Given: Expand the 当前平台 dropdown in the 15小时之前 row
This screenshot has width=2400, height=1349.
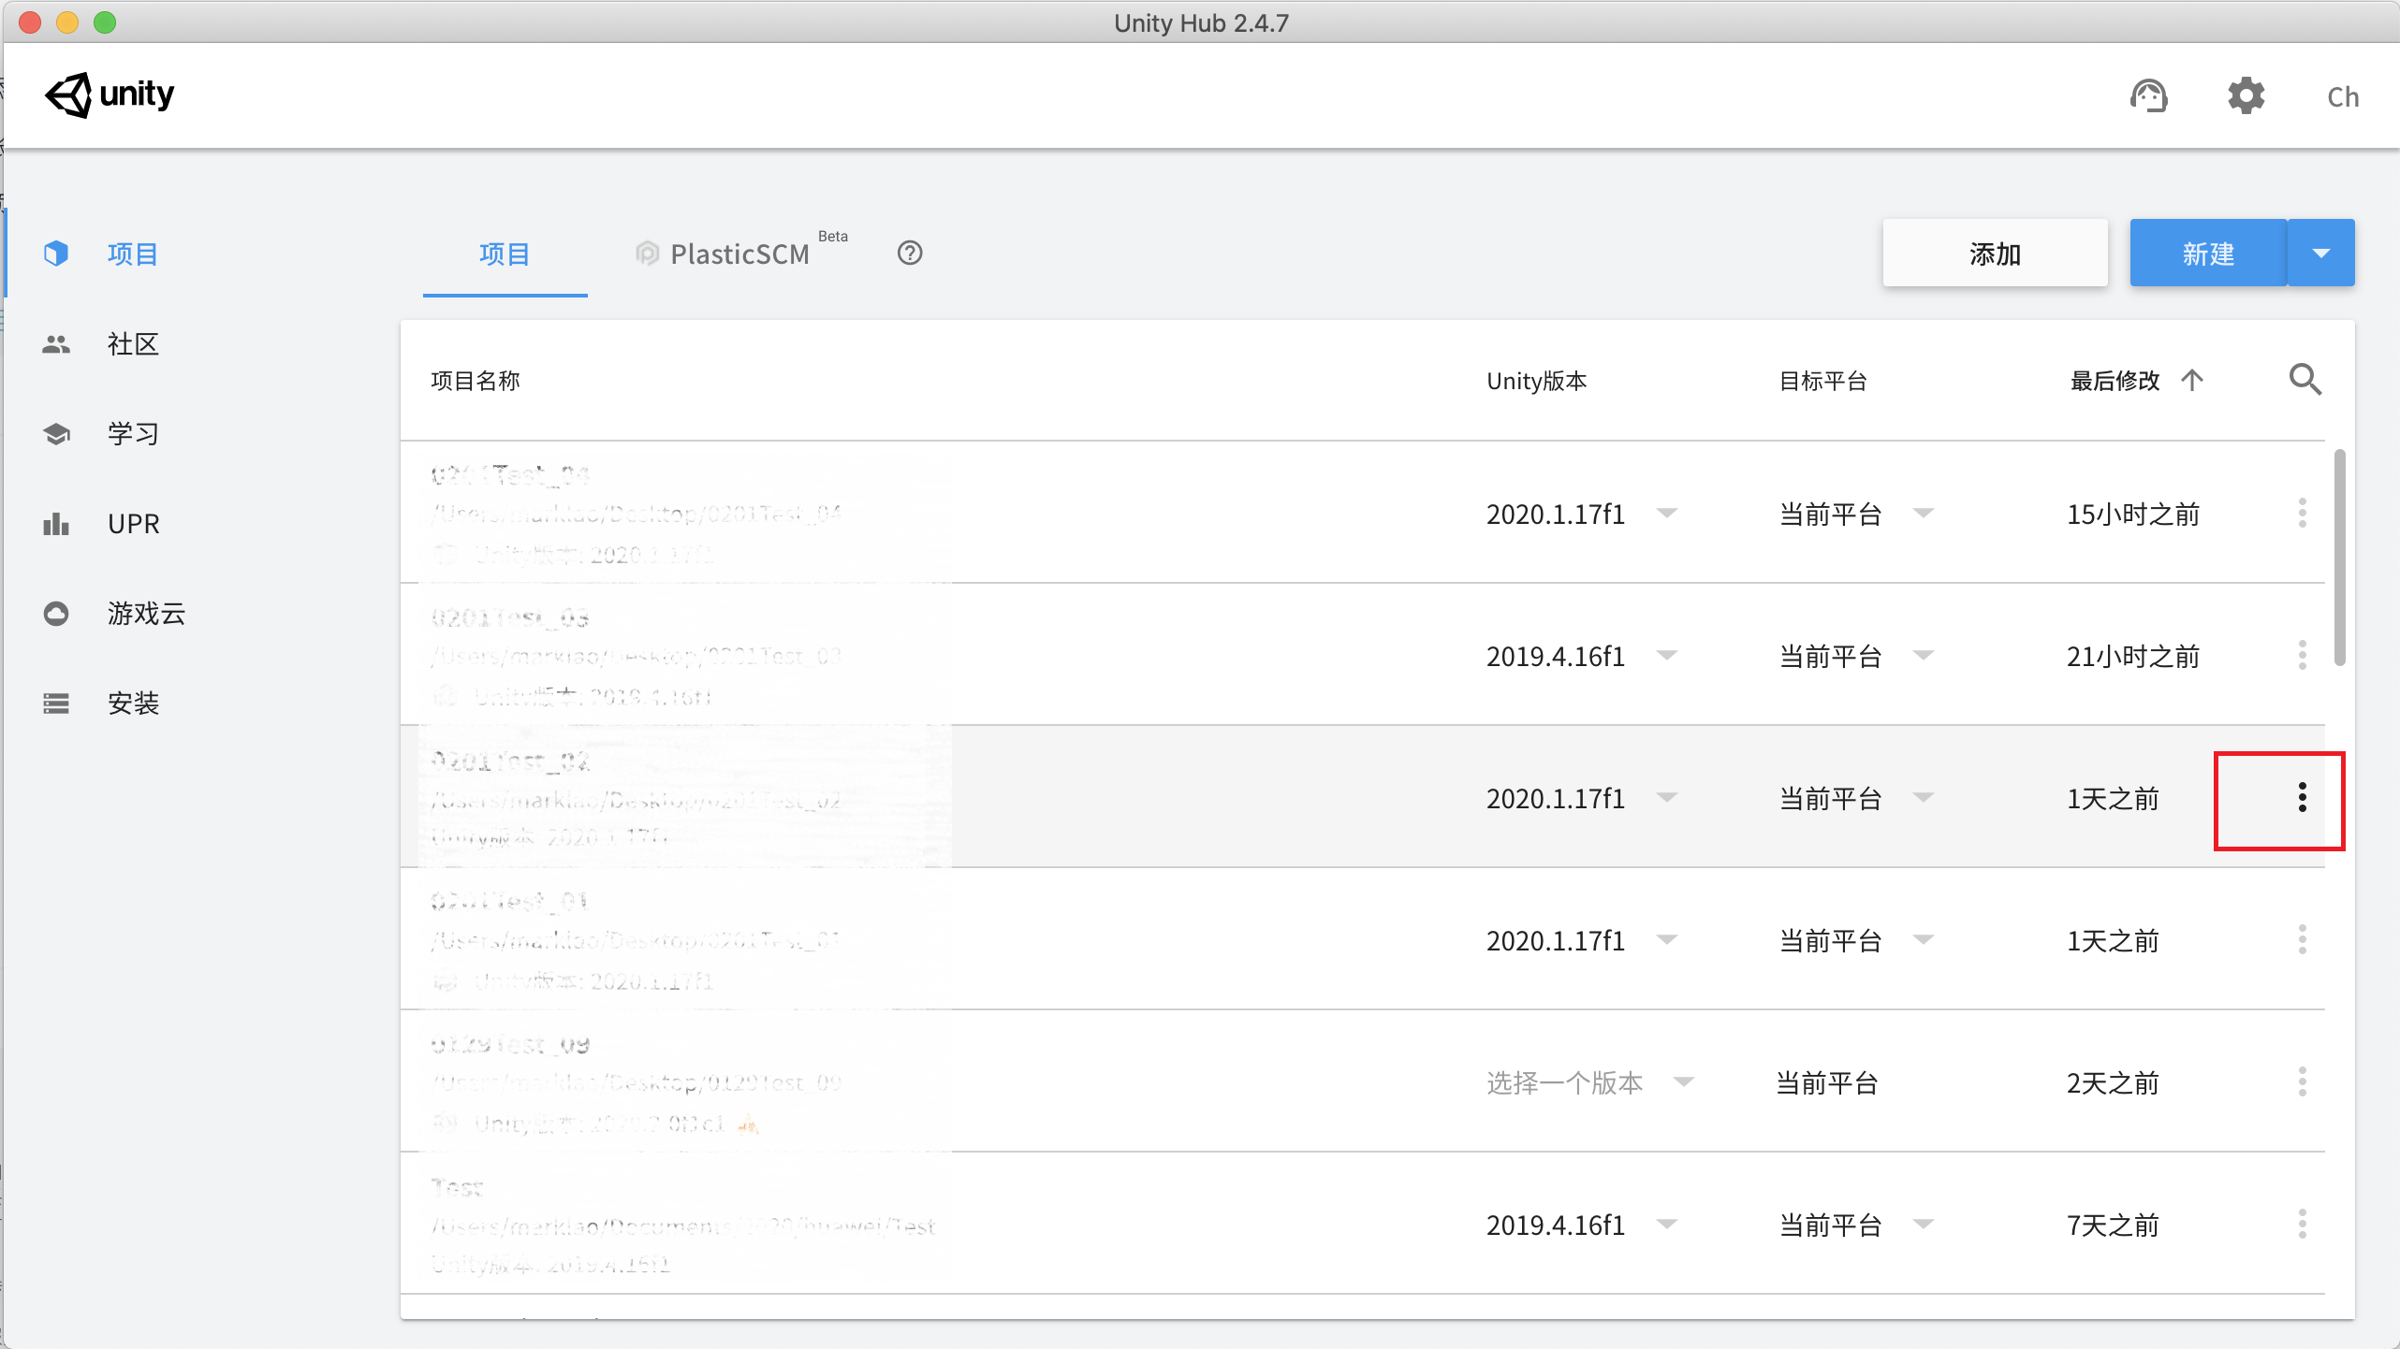Looking at the screenshot, I should pos(1924,514).
